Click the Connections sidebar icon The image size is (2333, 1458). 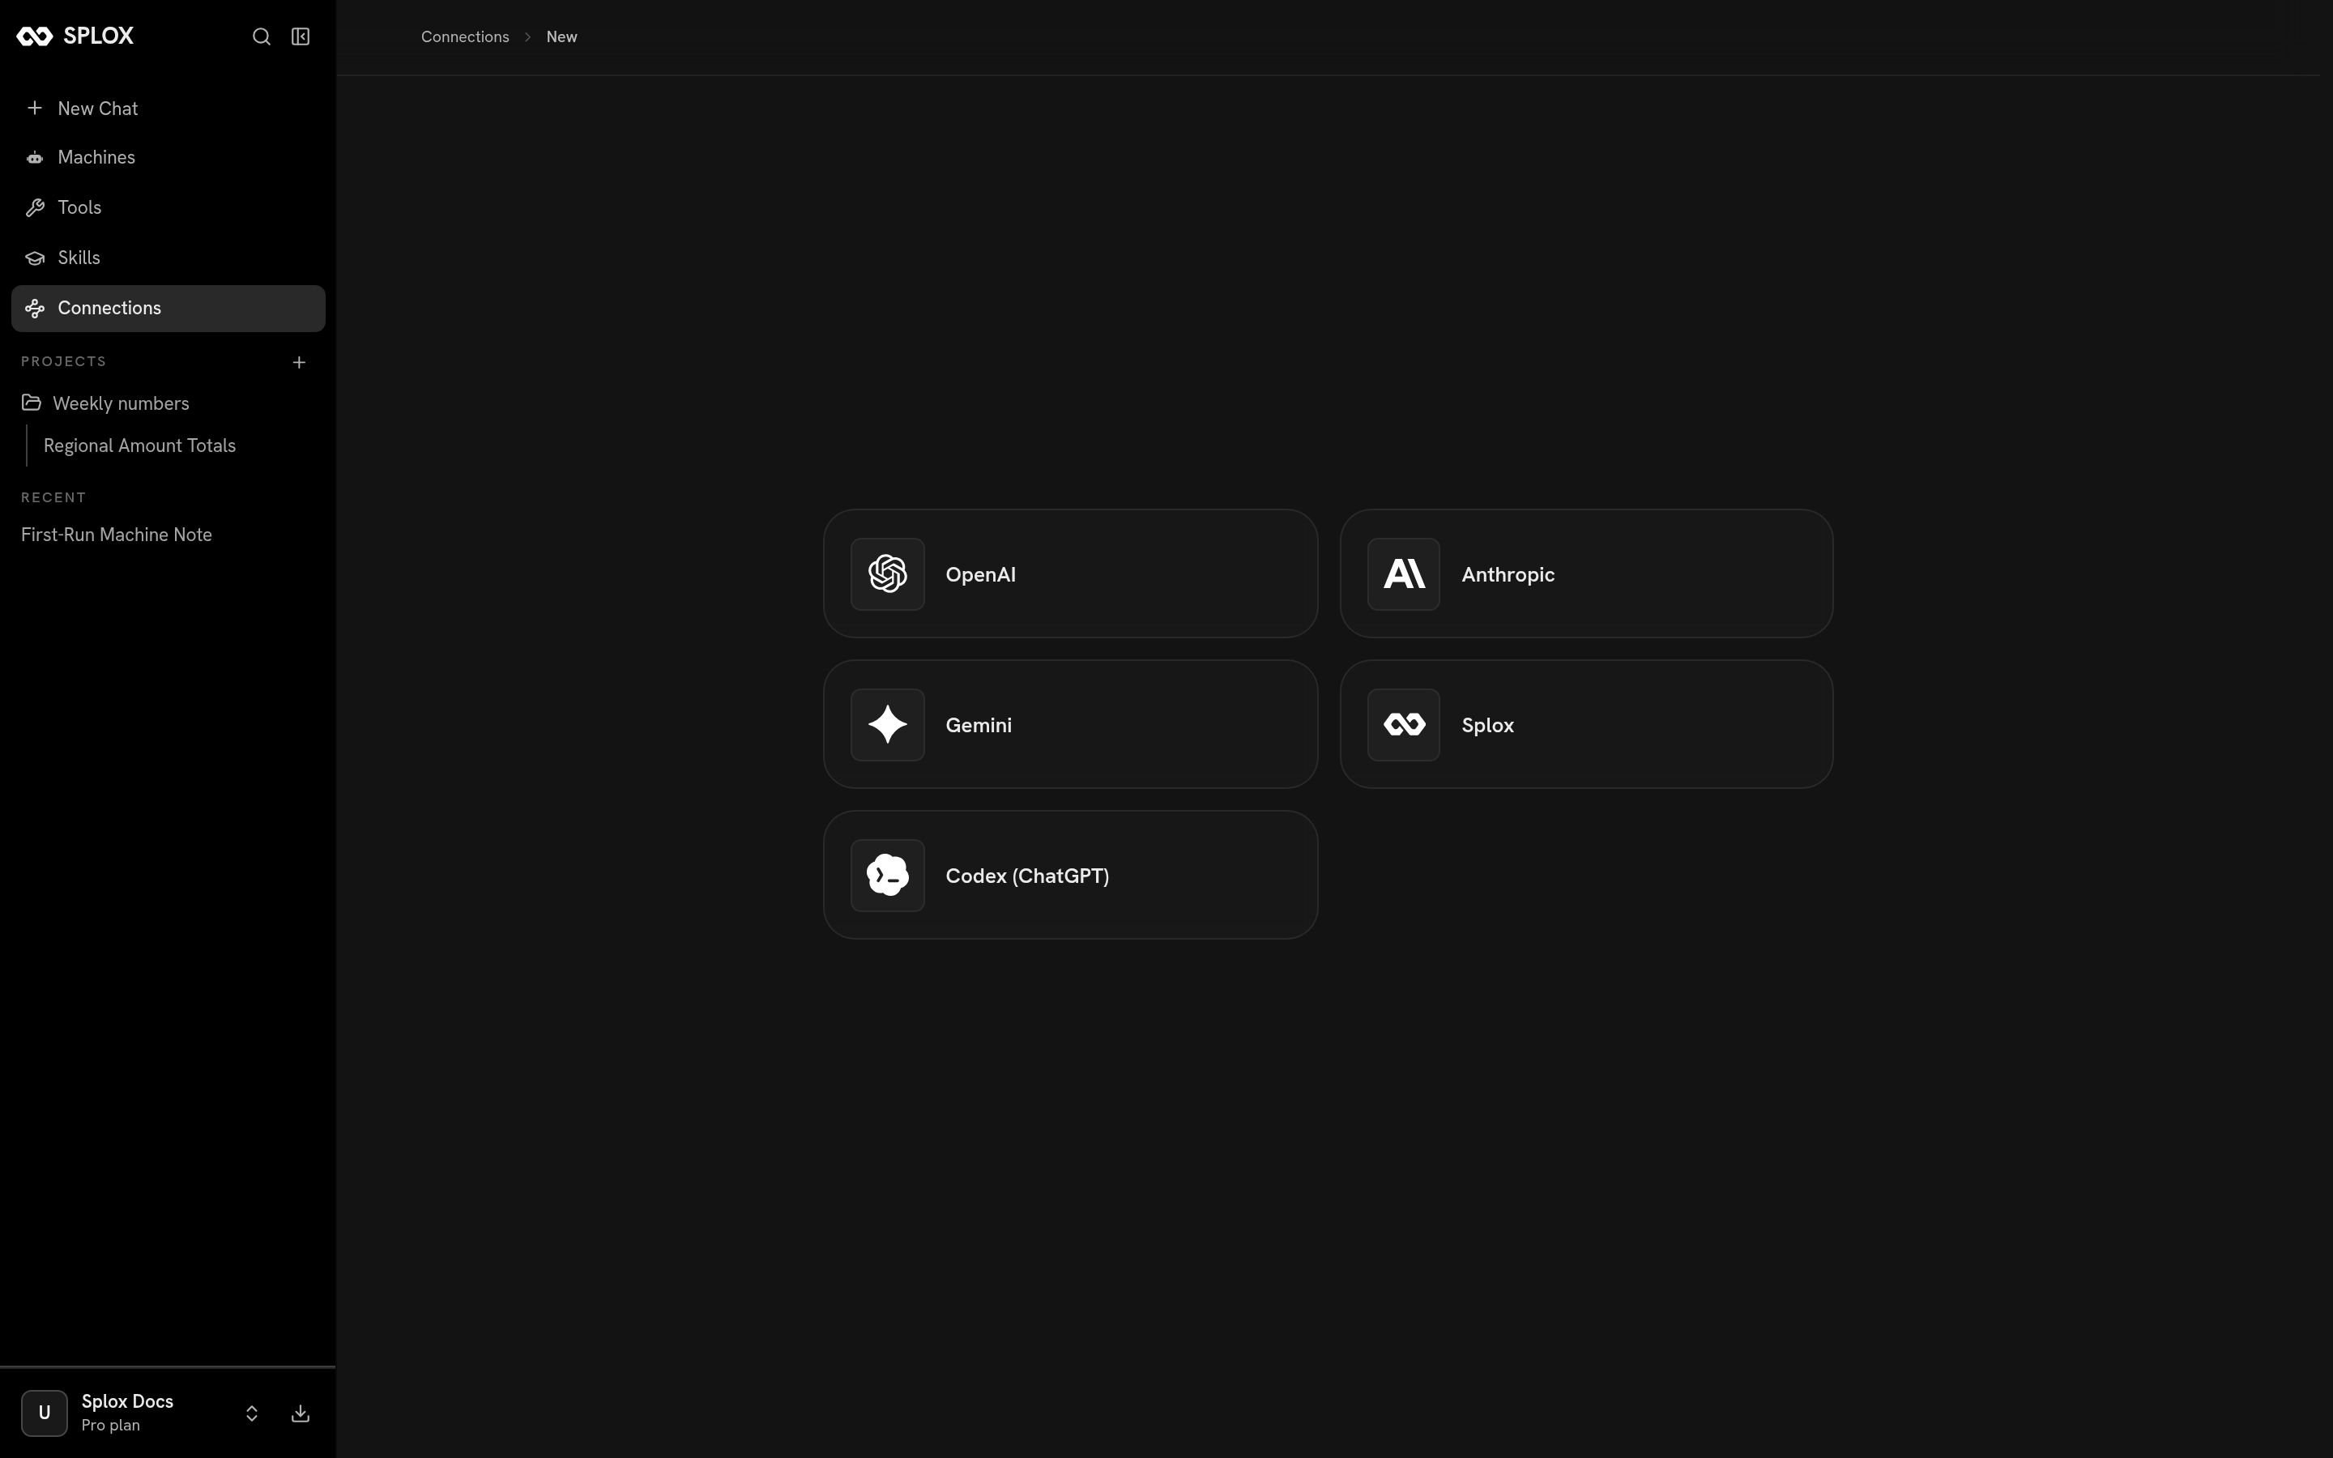35,309
